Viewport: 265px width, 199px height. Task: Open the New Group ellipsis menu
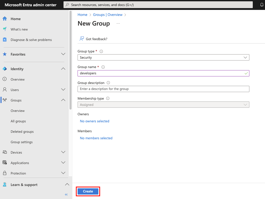tap(118, 23)
